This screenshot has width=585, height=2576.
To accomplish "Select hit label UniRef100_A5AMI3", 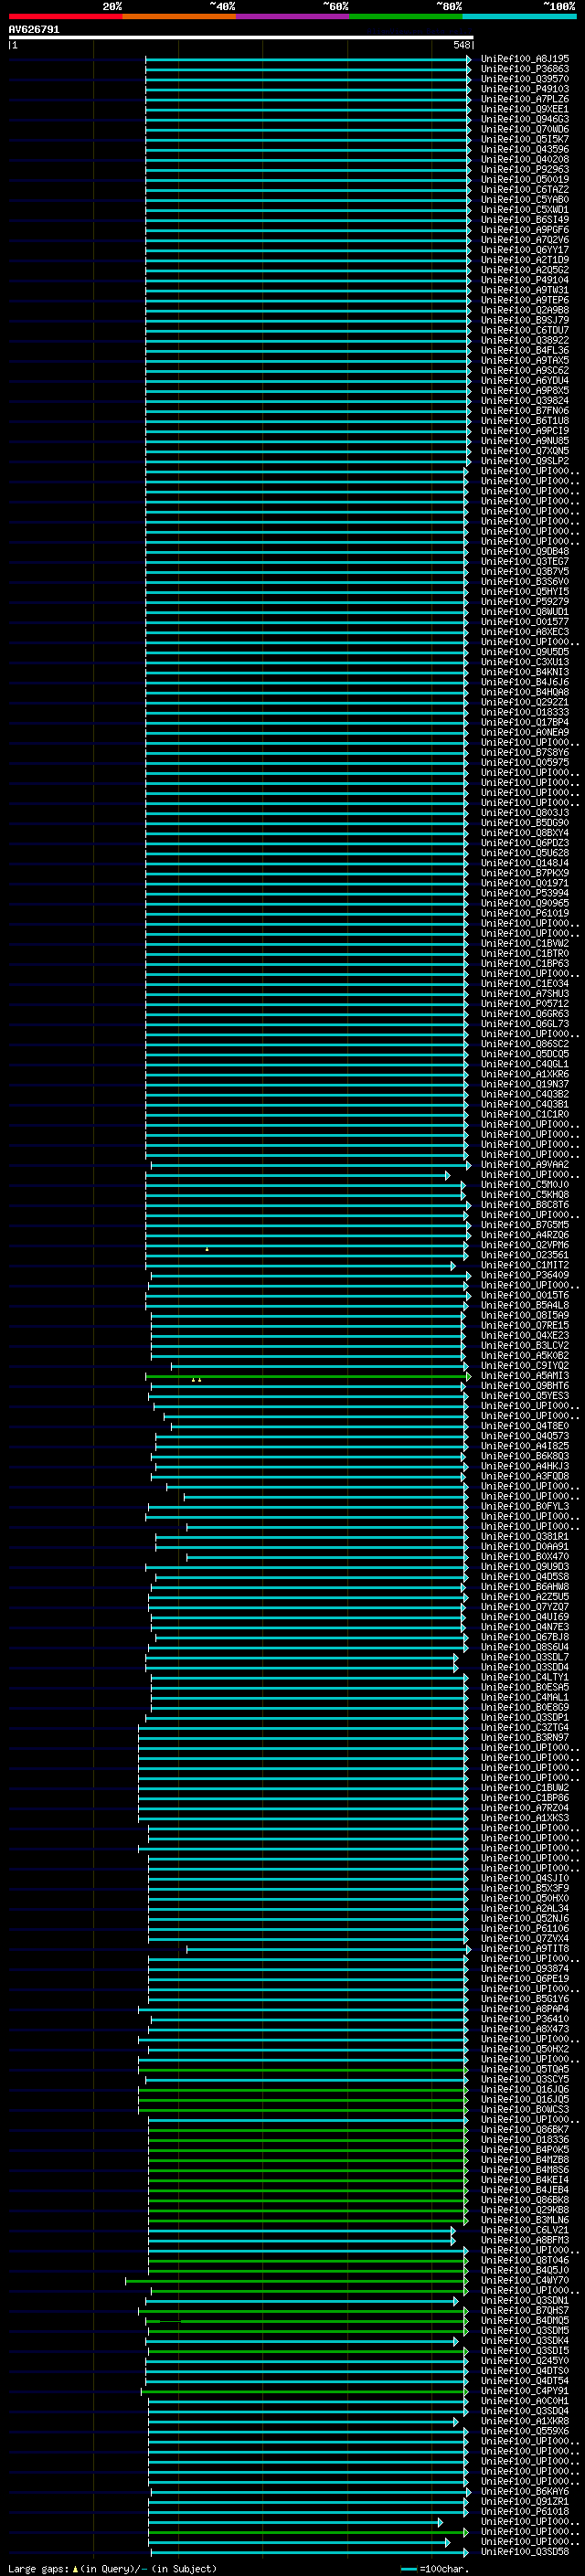I will tap(525, 1376).
